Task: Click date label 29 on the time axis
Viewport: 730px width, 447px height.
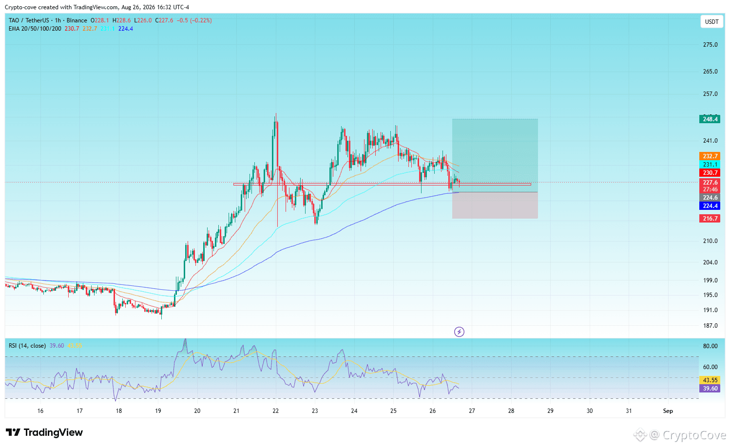Action: [550, 411]
